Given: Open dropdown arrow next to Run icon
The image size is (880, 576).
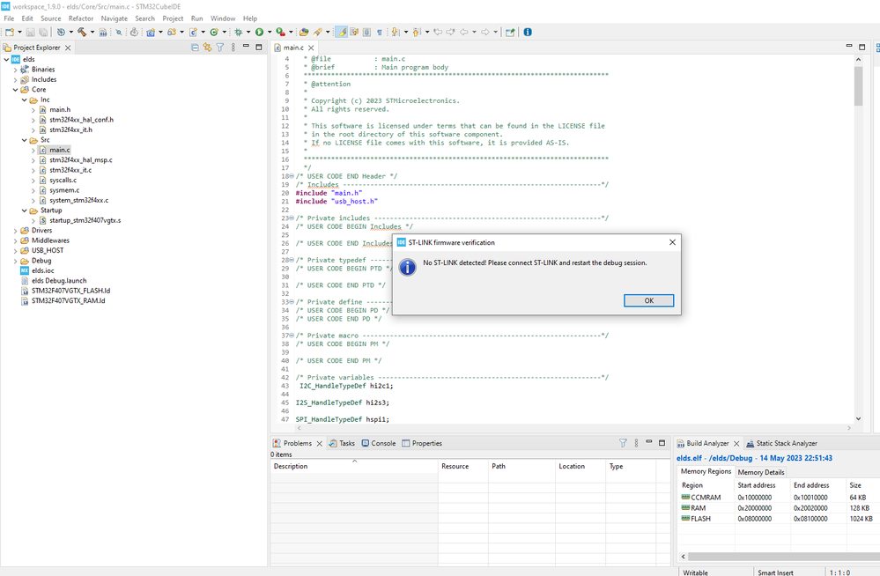Looking at the screenshot, I should click(270, 33).
